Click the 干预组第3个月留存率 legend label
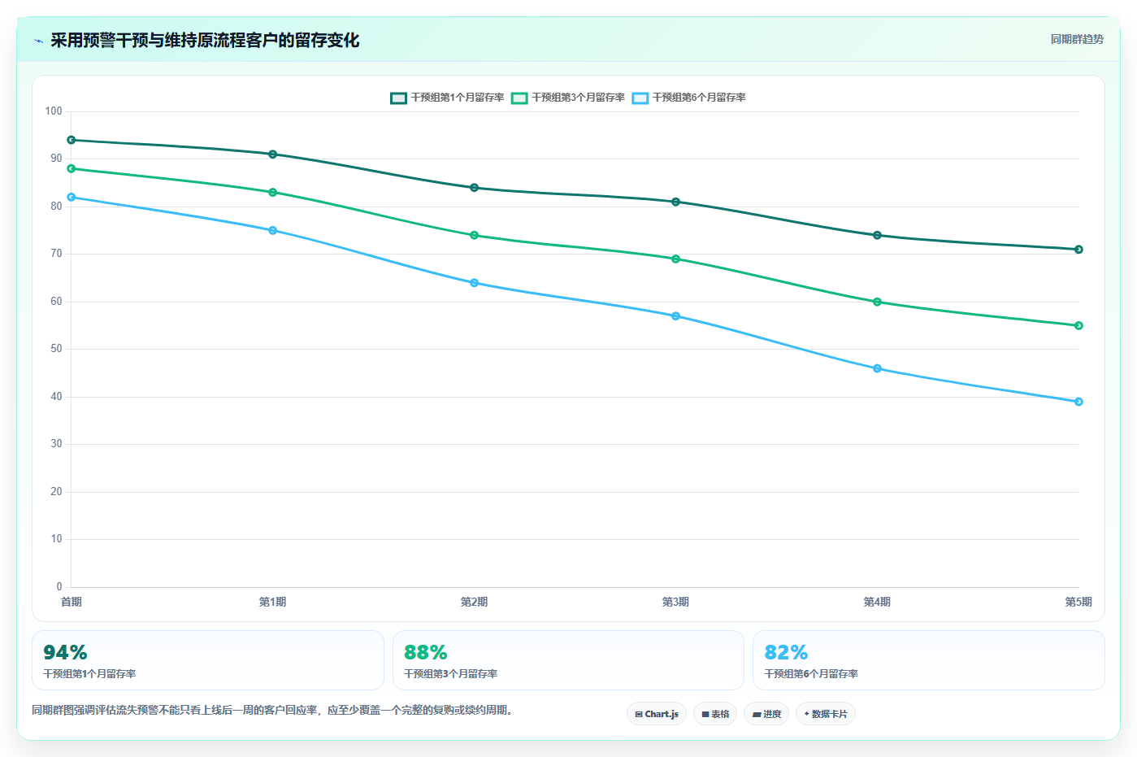 point(579,98)
